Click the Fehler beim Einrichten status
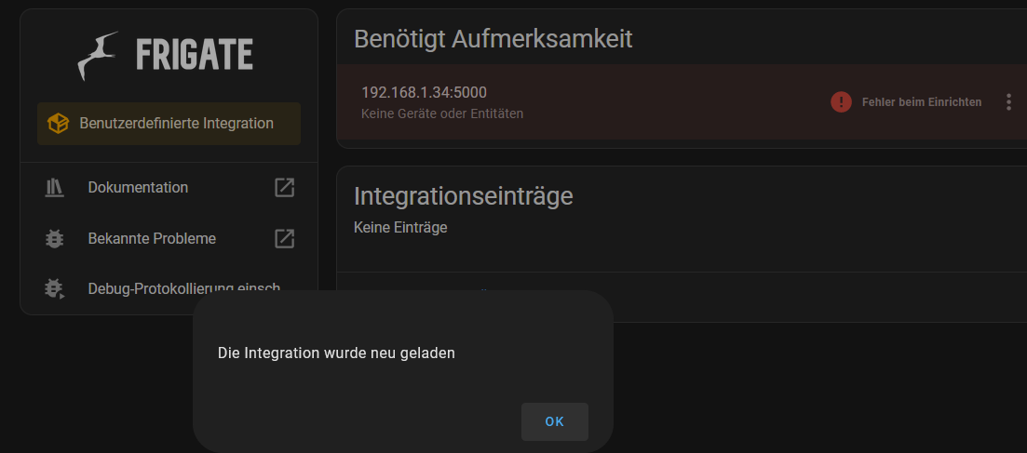 [922, 102]
